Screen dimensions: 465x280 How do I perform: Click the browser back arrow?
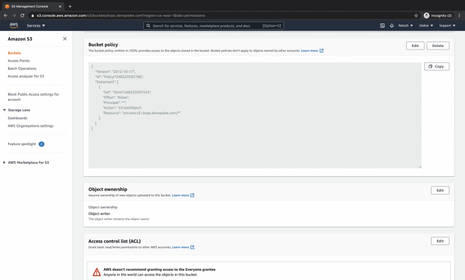5,15
